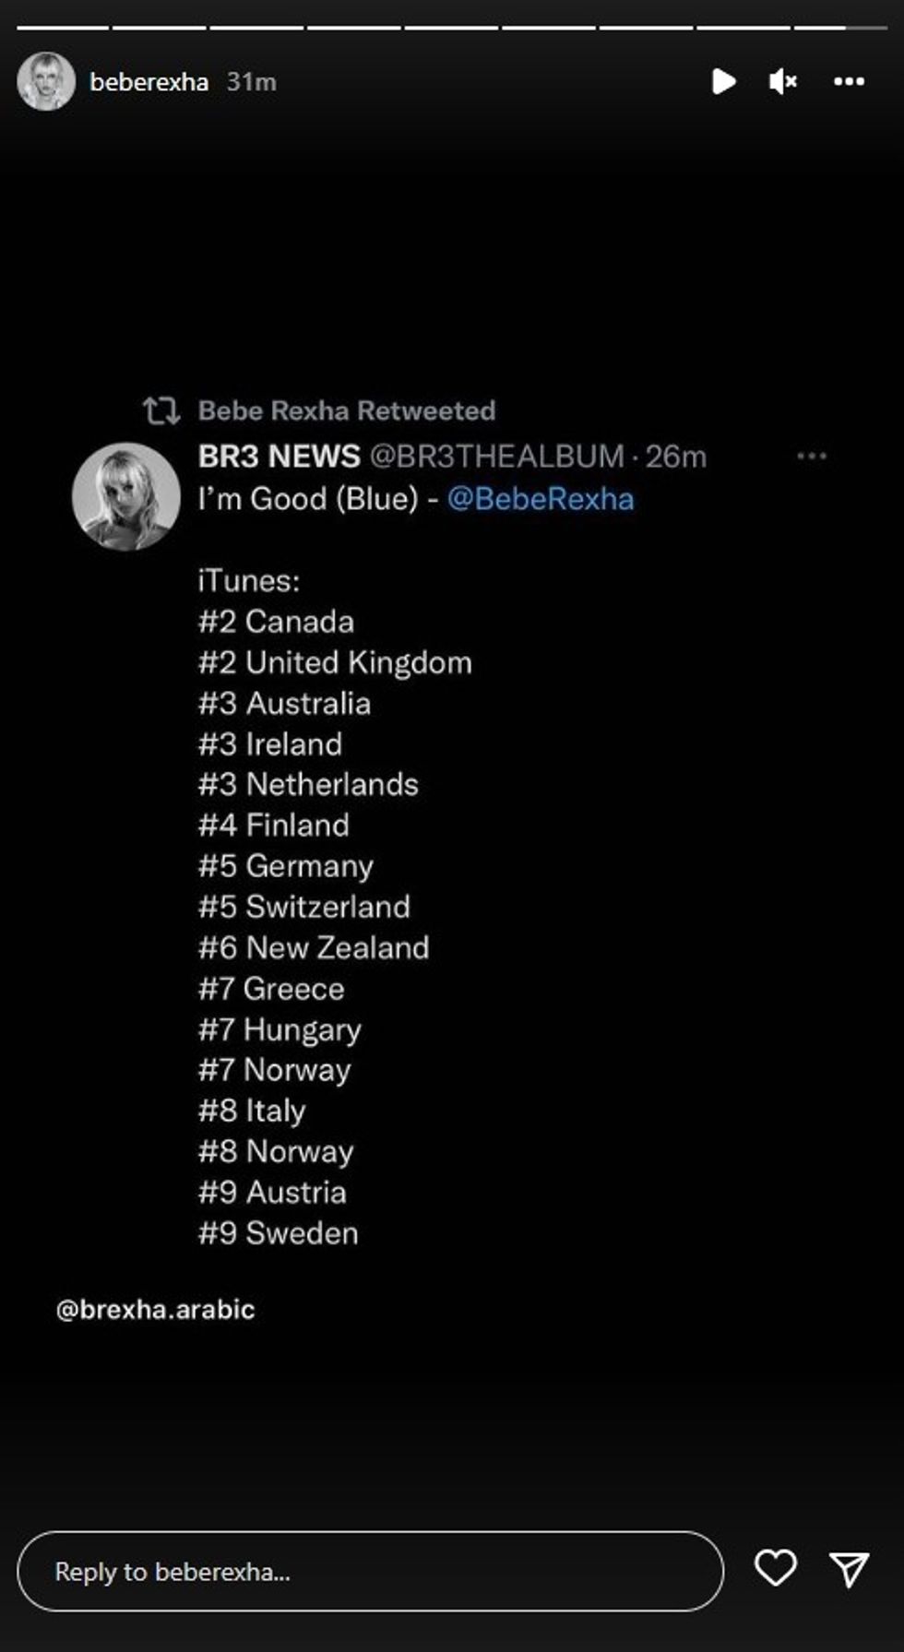Click the 26m tweet timestamp

tap(675, 457)
